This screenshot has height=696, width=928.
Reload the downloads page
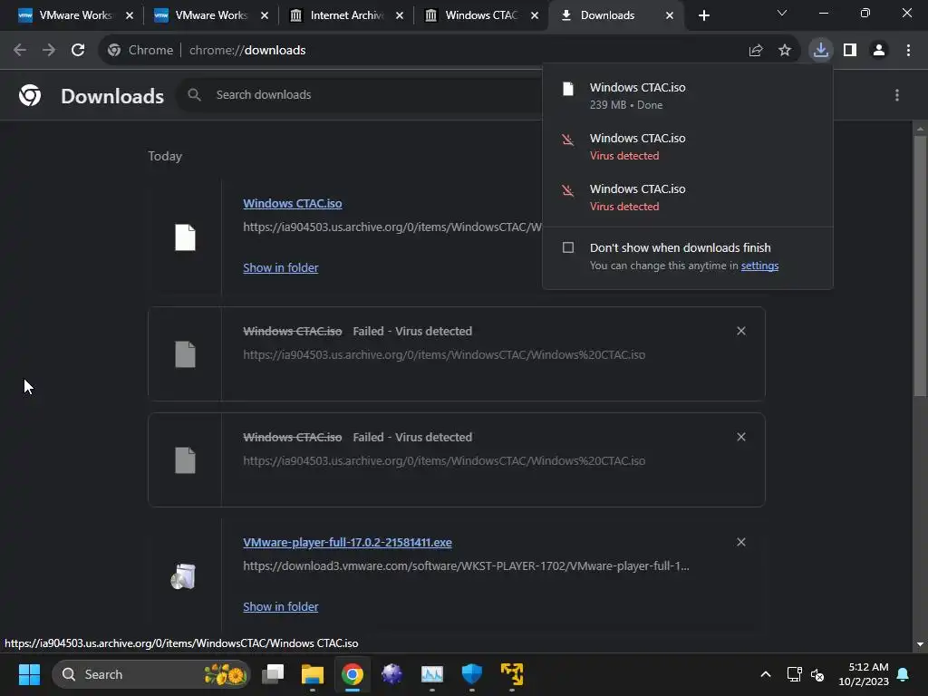click(78, 51)
